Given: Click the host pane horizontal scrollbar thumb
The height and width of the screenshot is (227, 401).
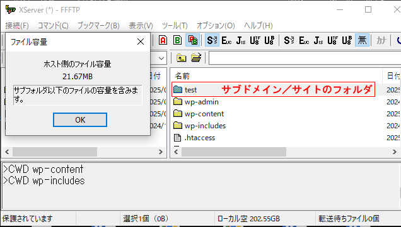Looking at the screenshot, I should 234,152.
